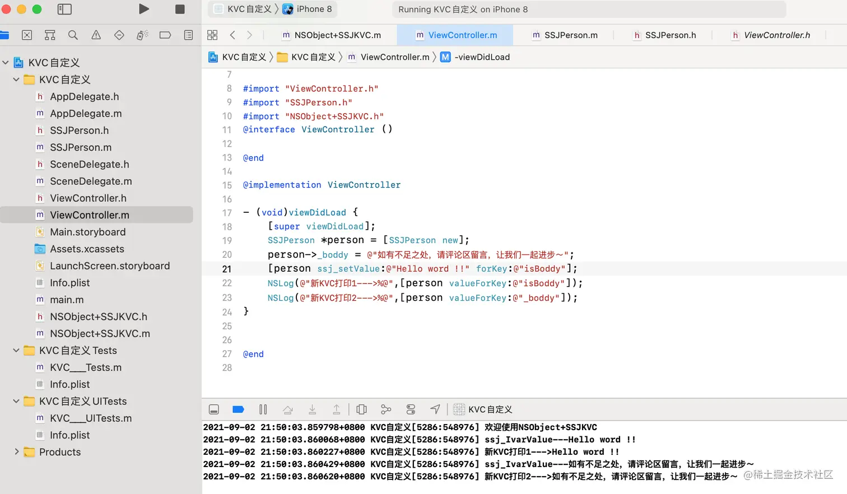
Task: Simulate location from debug bar
Action: click(x=435, y=409)
